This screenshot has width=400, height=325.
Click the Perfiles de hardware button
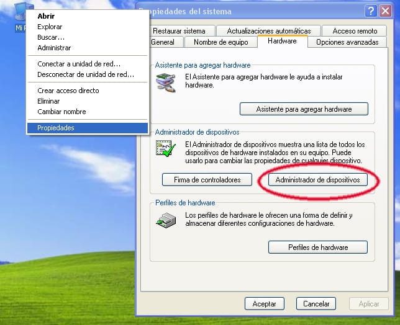coord(318,247)
